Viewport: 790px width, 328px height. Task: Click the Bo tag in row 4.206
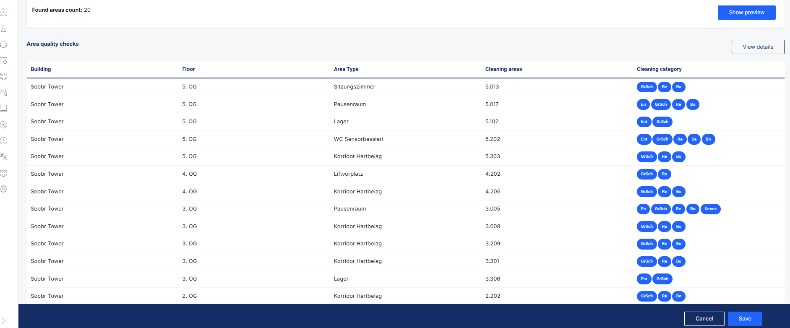click(x=679, y=192)
